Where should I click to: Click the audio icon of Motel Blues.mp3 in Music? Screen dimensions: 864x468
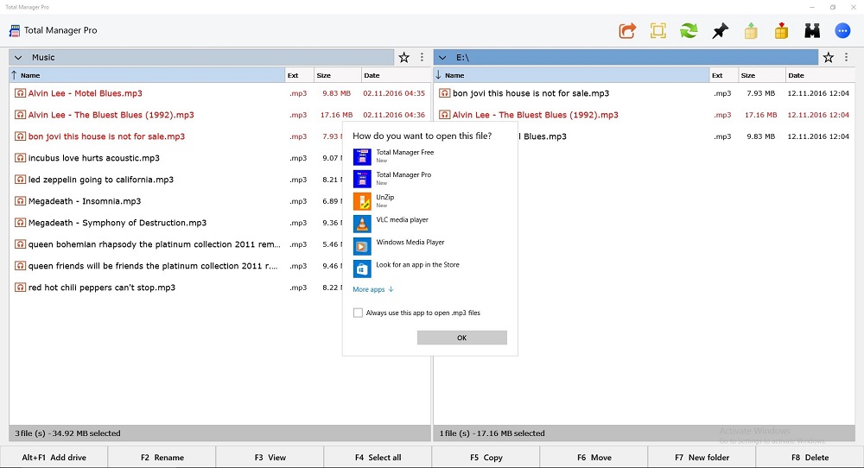tap(20, 93)
